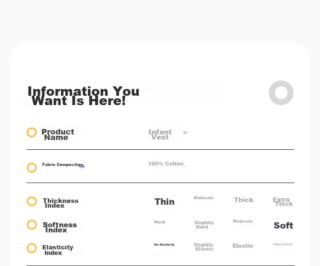Choose the Soft softness option
This screenshot has width=320, height=266.
pyautogui.click(x=283, y=226)
